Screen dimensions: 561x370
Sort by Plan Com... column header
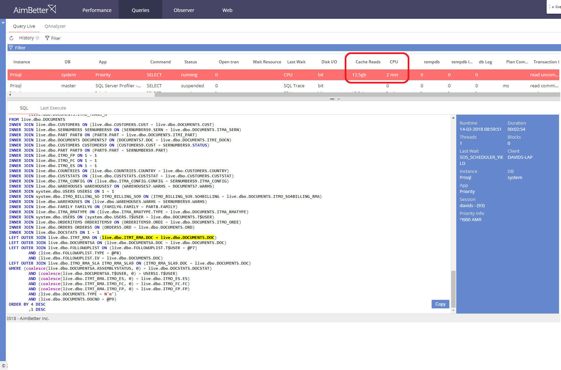pos(517,62)
